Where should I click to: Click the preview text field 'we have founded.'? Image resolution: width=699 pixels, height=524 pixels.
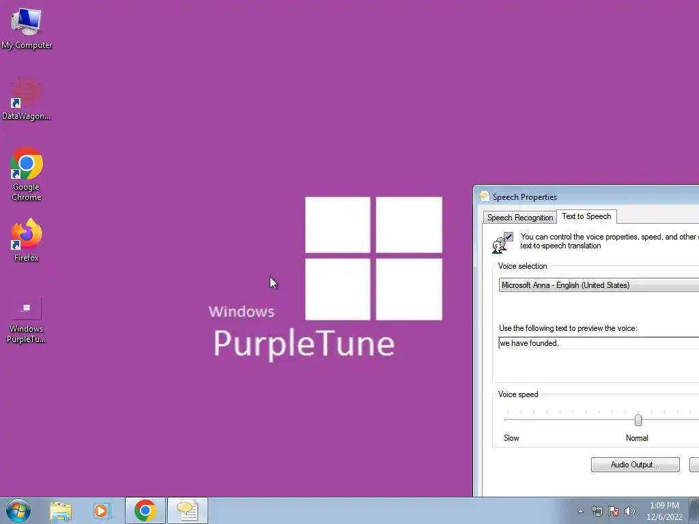pyautogui.click(x=599, y=343)
